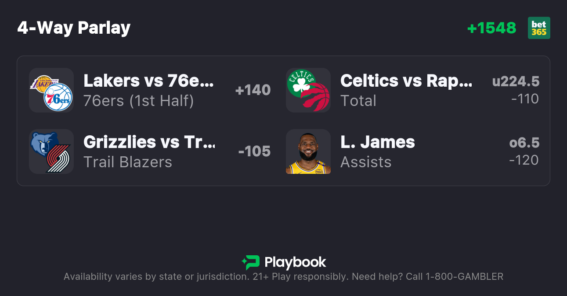Image resolution: width=567 pixels, height=296 pixels.
Task: Click the -110 odds for Celtics total
Action: (525, 99)
